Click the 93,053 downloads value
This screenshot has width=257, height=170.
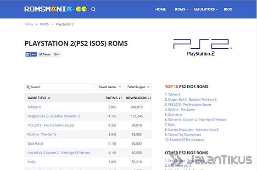click(x=137, y=134)
